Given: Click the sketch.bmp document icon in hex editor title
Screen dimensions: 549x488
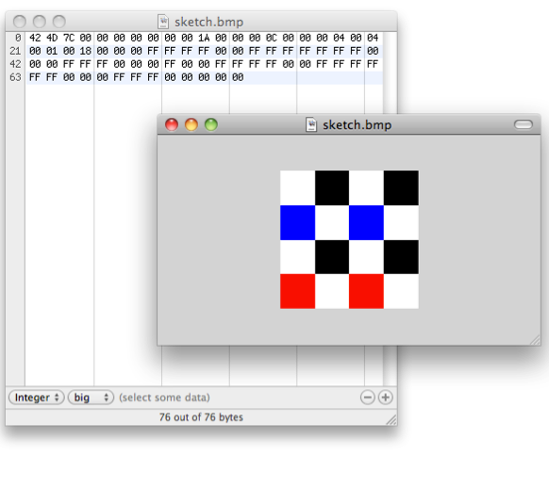Looking at the screenshot, I should click(x=163, y=22).
